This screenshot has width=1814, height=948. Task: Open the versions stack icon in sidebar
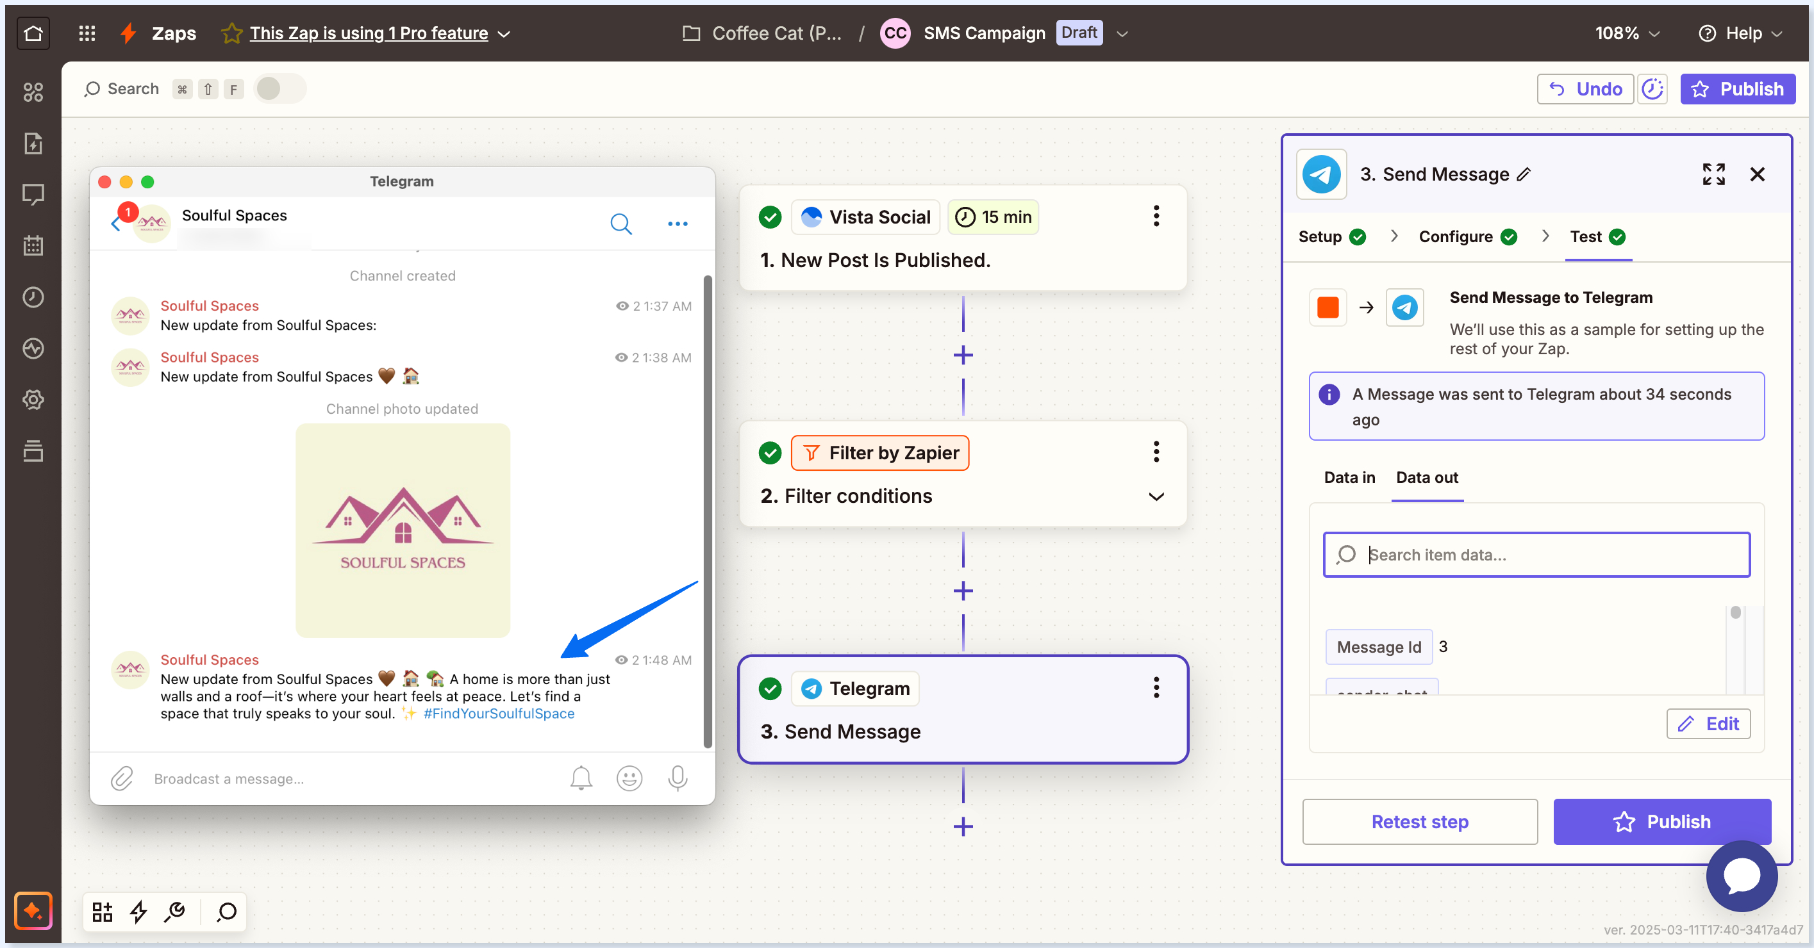pos(33,450)
